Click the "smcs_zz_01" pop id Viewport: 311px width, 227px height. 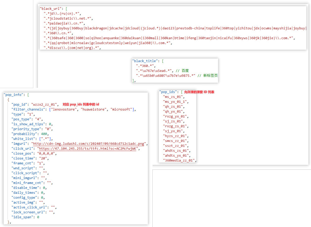pyautogui.click(x=175, y=141)
